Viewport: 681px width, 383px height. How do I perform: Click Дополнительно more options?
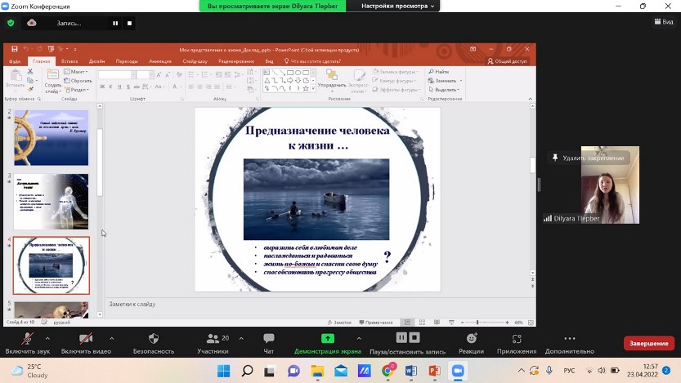[570, 343]
